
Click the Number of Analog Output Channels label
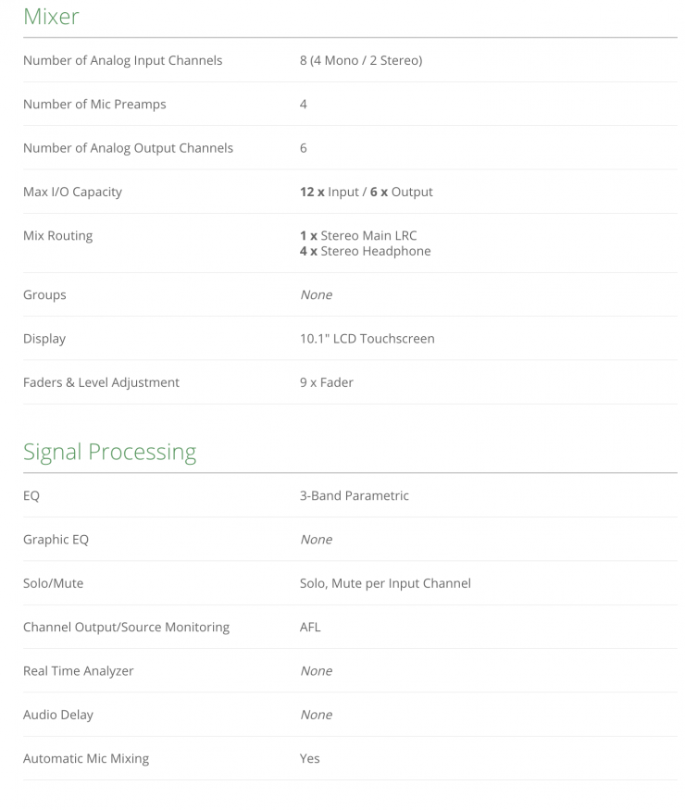tap(128, 148)
